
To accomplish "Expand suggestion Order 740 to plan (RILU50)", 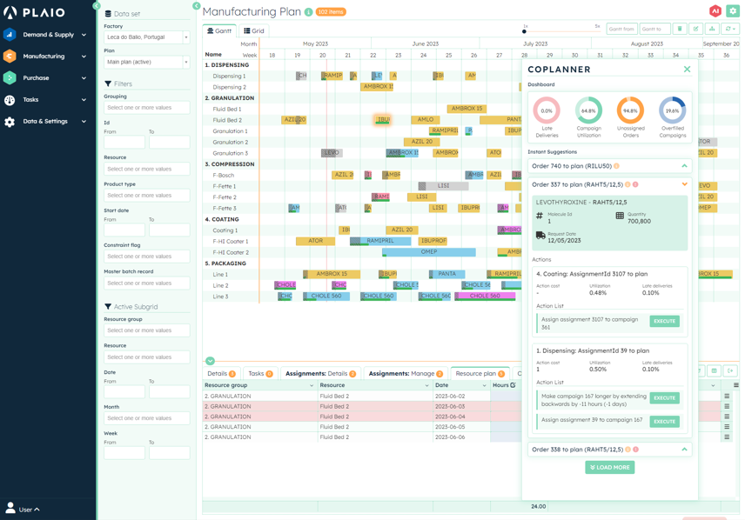I will [684, 166].
